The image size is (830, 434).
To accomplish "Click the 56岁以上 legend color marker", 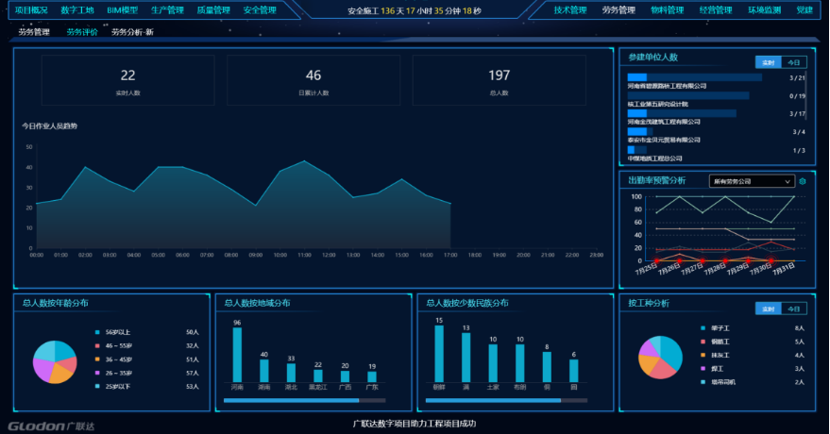I will click(x=97, y=332).
